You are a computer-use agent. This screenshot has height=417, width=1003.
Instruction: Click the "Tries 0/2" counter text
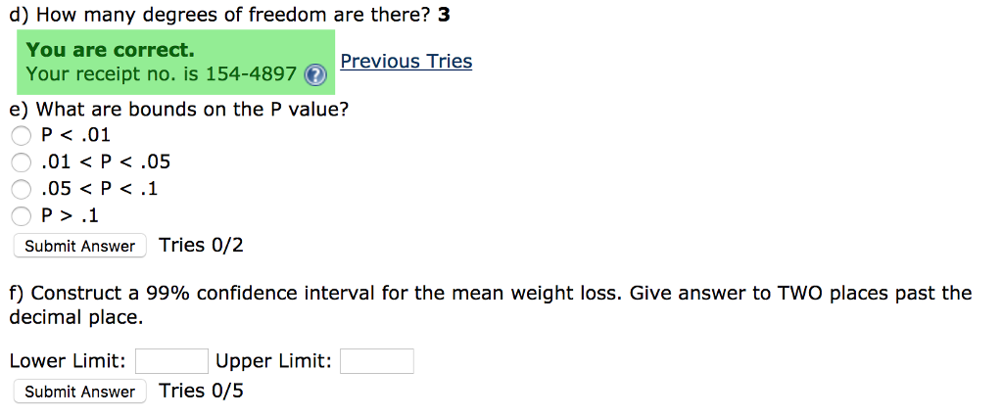pyautogui.click(x=201, y=245)
